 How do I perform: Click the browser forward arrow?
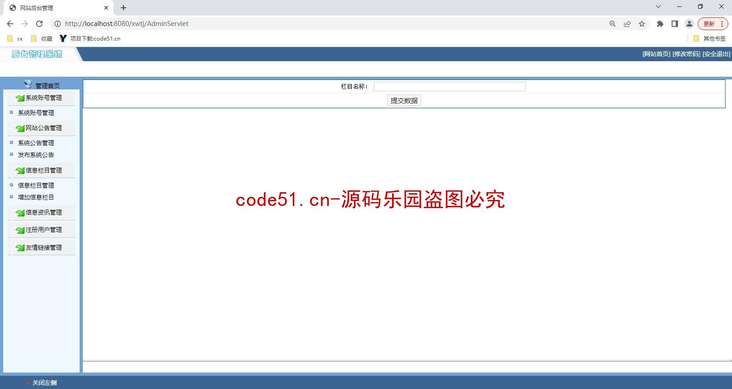(25, 24)
